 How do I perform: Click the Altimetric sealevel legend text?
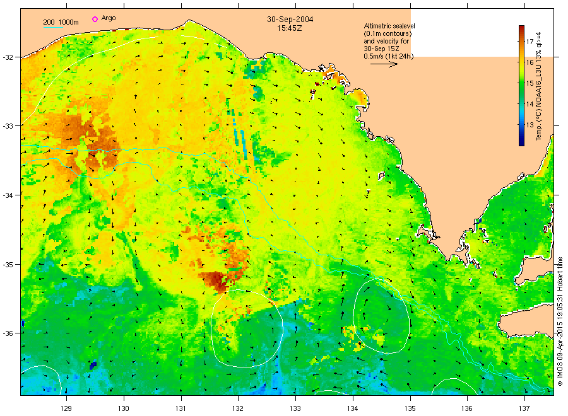pos(389,26)
